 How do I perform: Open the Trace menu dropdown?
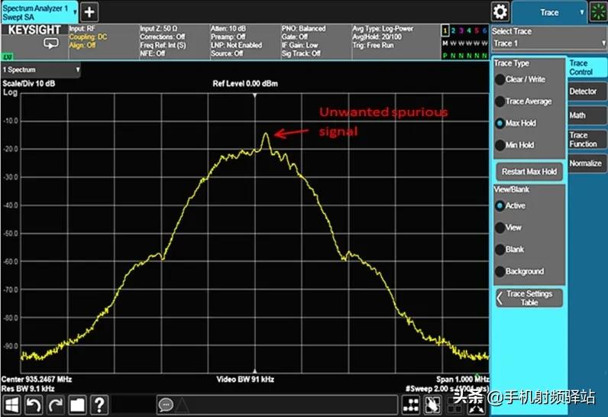tap(550, 12)
